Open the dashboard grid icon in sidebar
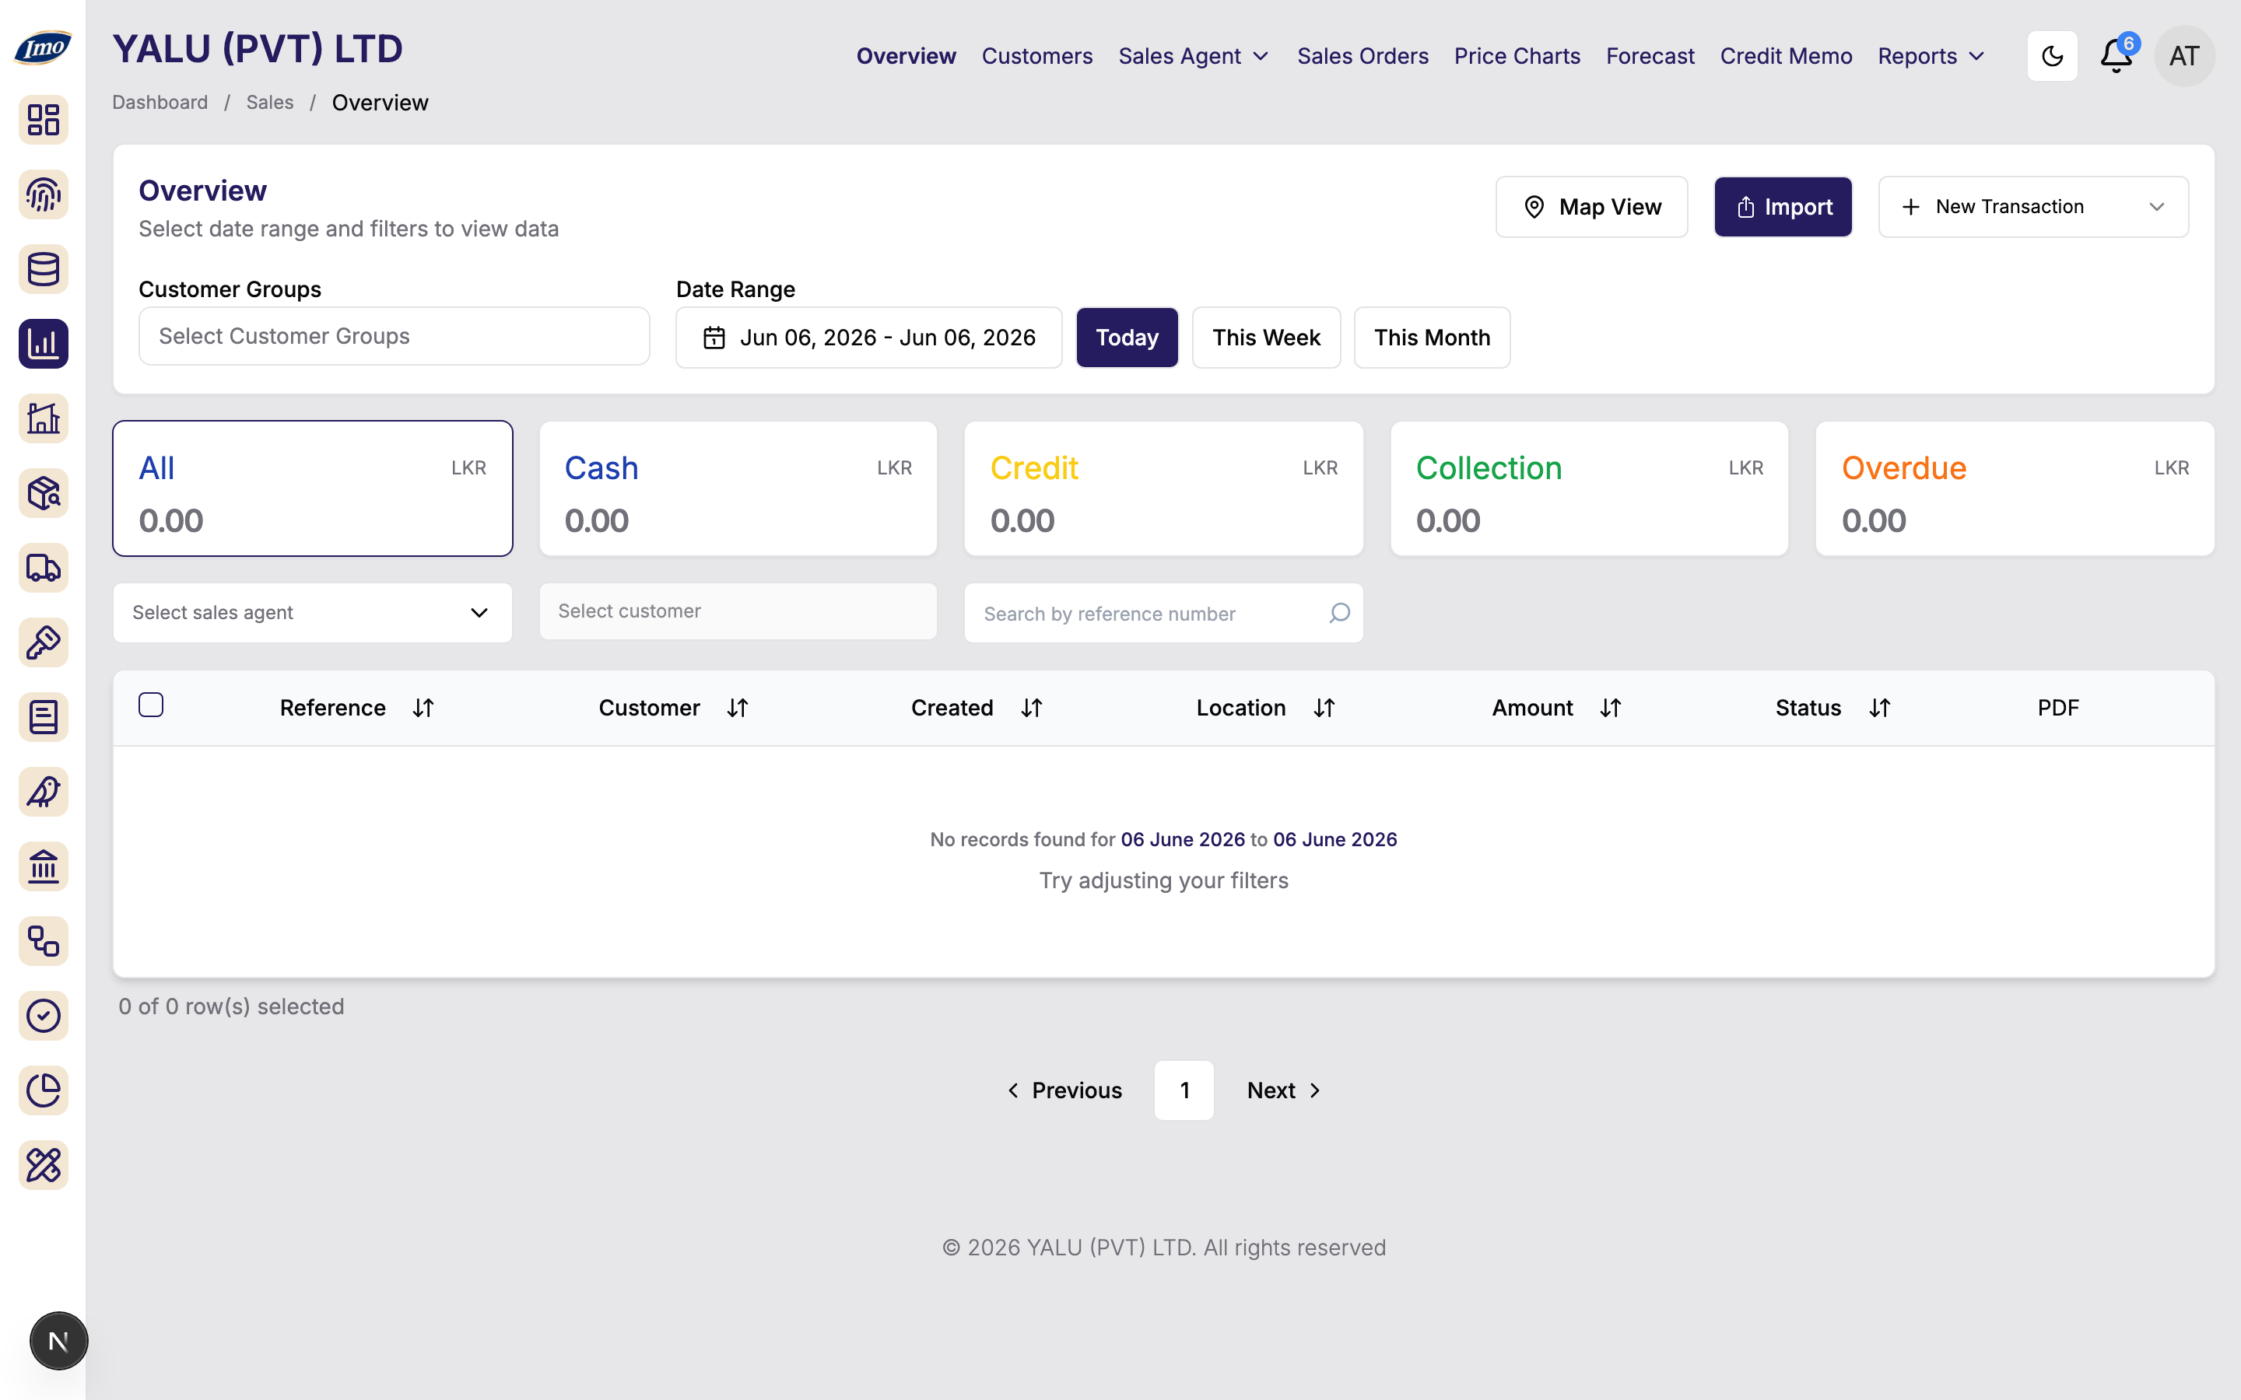 [x=44, y=120]
